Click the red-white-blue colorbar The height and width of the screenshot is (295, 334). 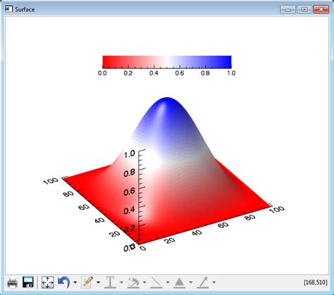click(x=167, y=62)
